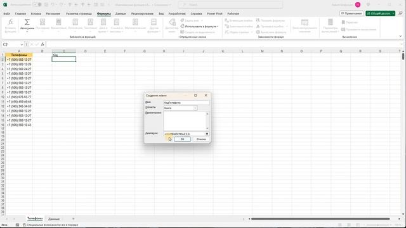The image size is (406, 228).
Task: Click OK in the name creation dialog
Action: (x=182, y=139)
